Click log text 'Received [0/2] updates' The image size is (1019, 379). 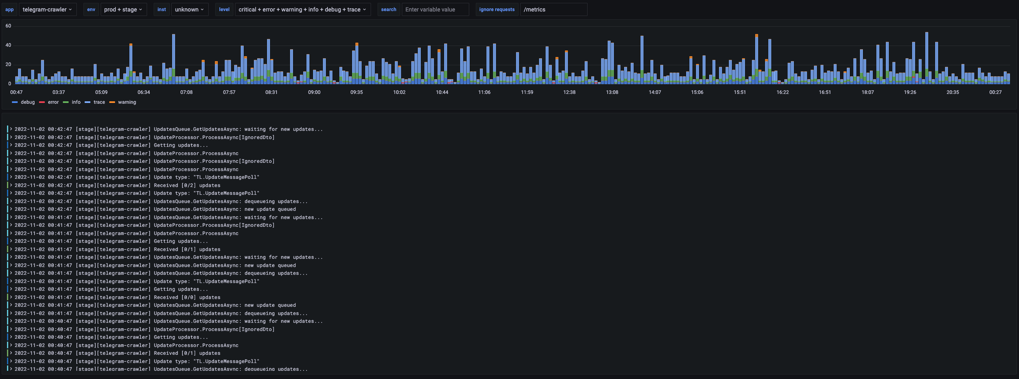(187, 185)
